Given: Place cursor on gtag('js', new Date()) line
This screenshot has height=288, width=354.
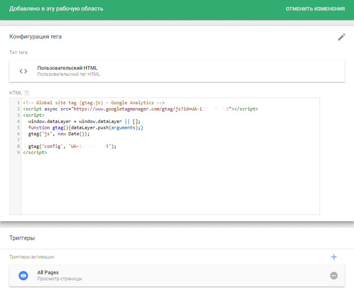Looking at the screenshot, I should 59,134.
